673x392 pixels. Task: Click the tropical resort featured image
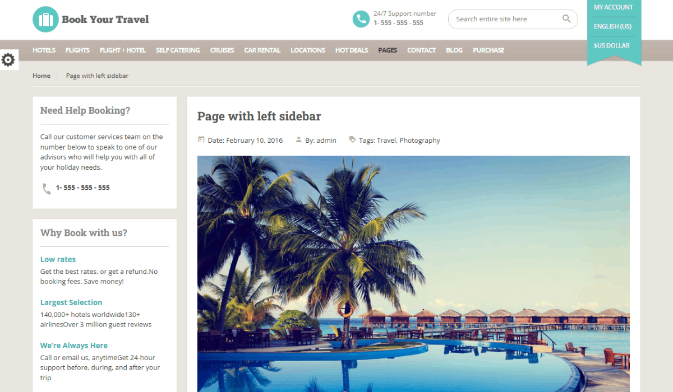coord(413,274)
